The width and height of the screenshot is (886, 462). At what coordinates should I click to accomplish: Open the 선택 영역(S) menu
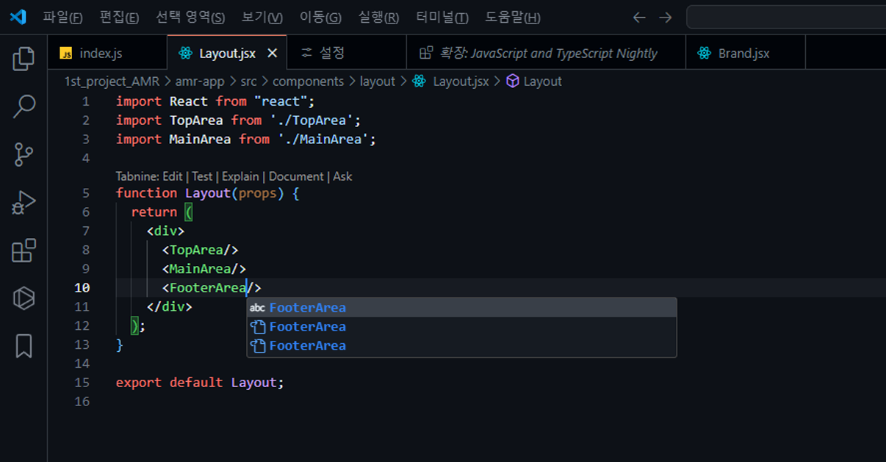pos(190,17)
